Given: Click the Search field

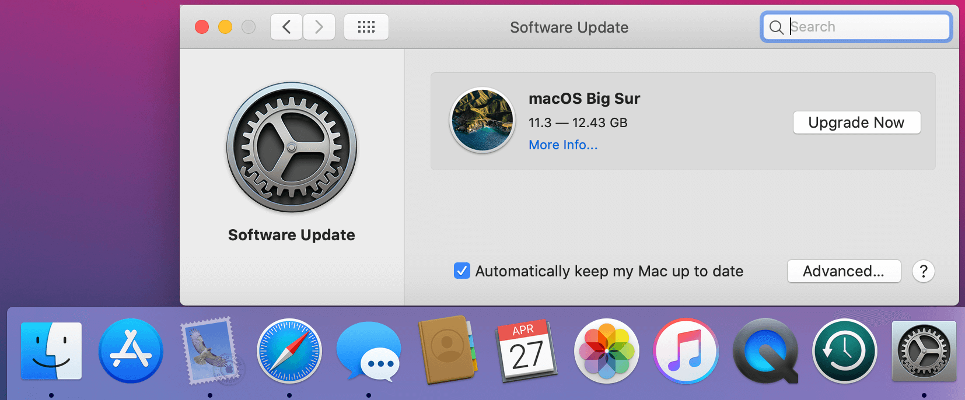Looking at the screenshot, I should pos(856,27).
